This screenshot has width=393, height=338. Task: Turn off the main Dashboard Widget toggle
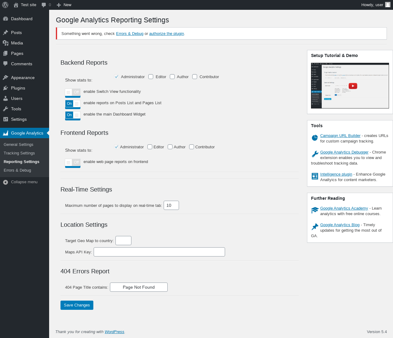[x=73, y=116]
